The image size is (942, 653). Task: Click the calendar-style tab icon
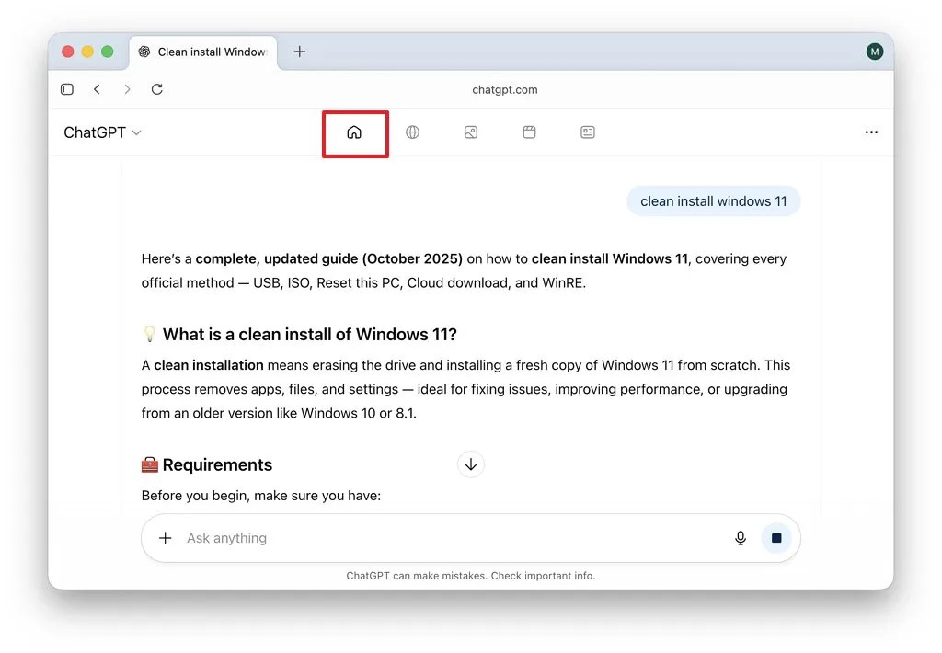click(529, 132)
